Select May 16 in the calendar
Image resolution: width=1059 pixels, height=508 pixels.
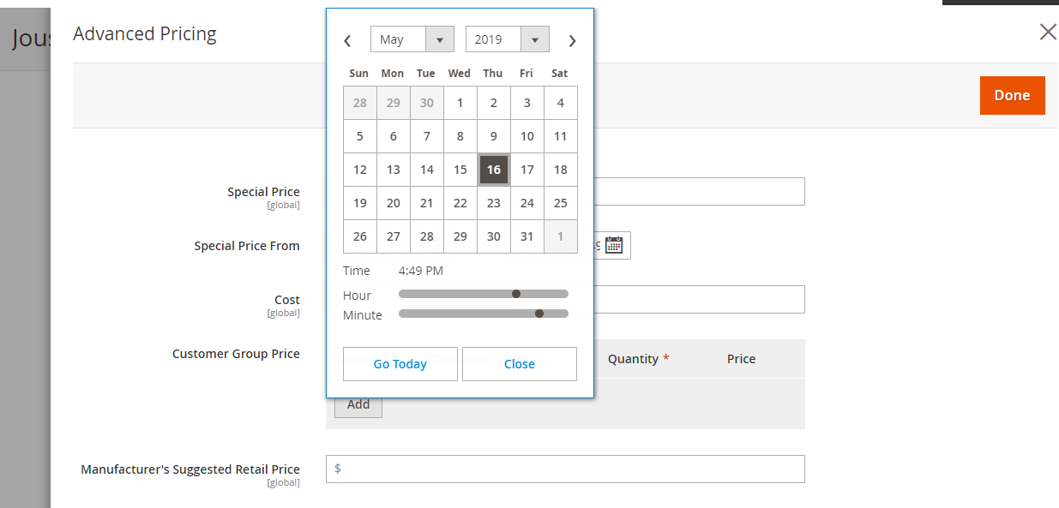493,169
